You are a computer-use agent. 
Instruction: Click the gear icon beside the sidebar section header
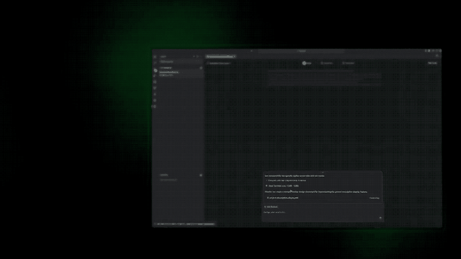[x=201, y=68]
